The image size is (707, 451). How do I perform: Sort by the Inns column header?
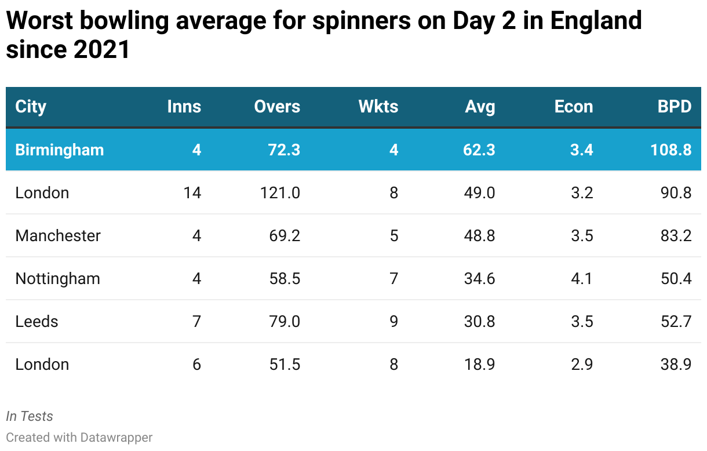pyautogui.click(x=184, y=107)
